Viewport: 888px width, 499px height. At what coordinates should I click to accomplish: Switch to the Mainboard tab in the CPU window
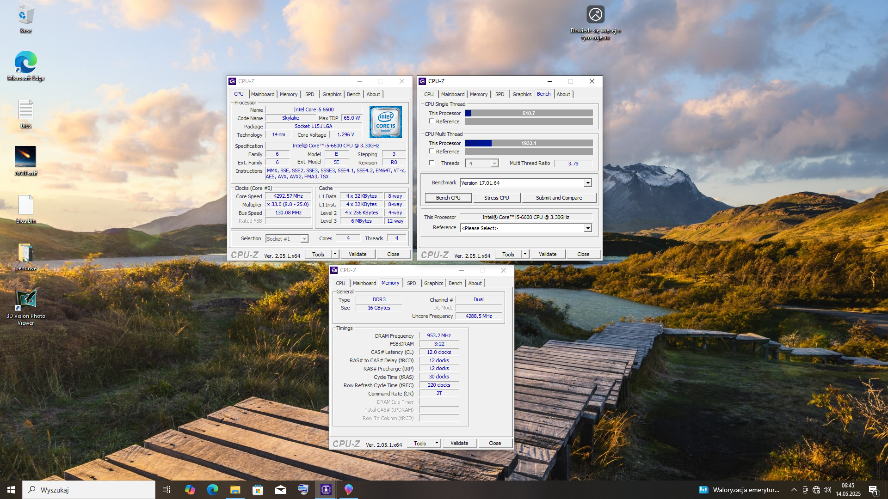click(263, 94)
